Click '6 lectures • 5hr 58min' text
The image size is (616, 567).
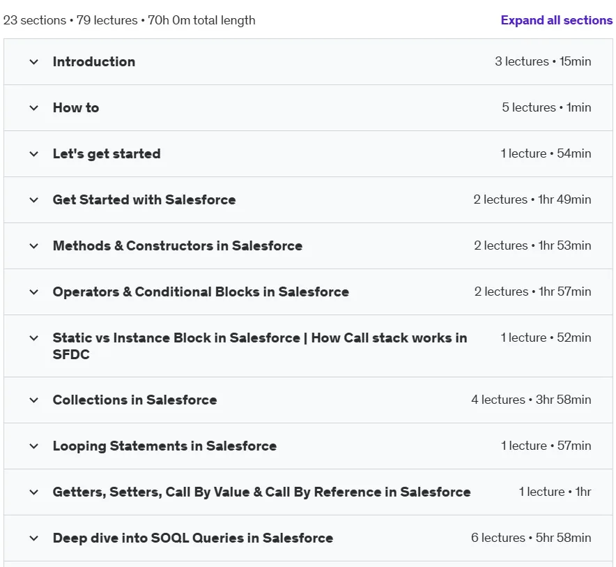coord(531,538)
